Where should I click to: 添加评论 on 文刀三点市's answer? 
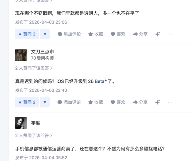(x=69, y=102)
